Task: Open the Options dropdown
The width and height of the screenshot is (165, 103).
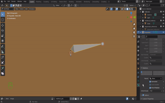Action: click(132, 5)
